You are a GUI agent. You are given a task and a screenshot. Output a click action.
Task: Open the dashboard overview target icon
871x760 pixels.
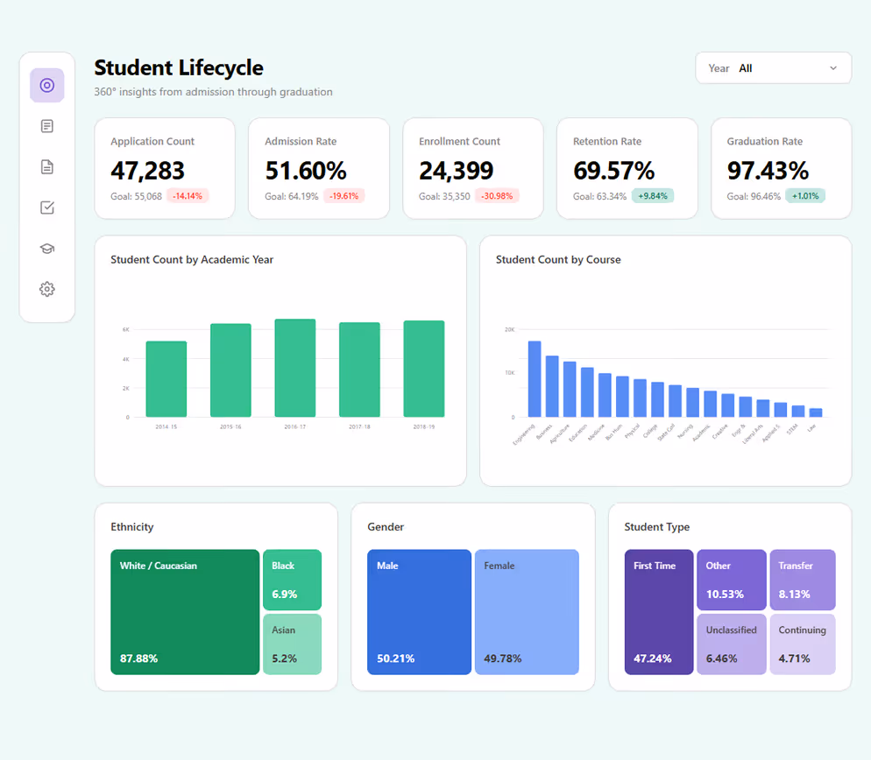pyautogui.click(x=47, y=86)
